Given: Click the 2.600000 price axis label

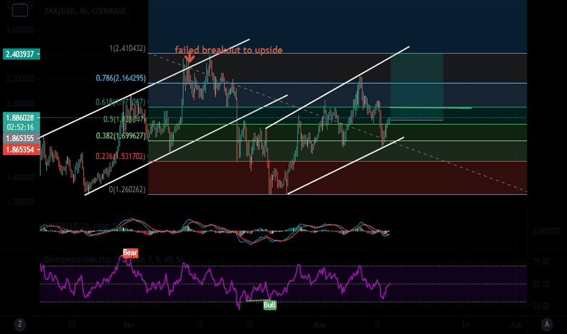Looking at the screenshot, I should 21,30.
